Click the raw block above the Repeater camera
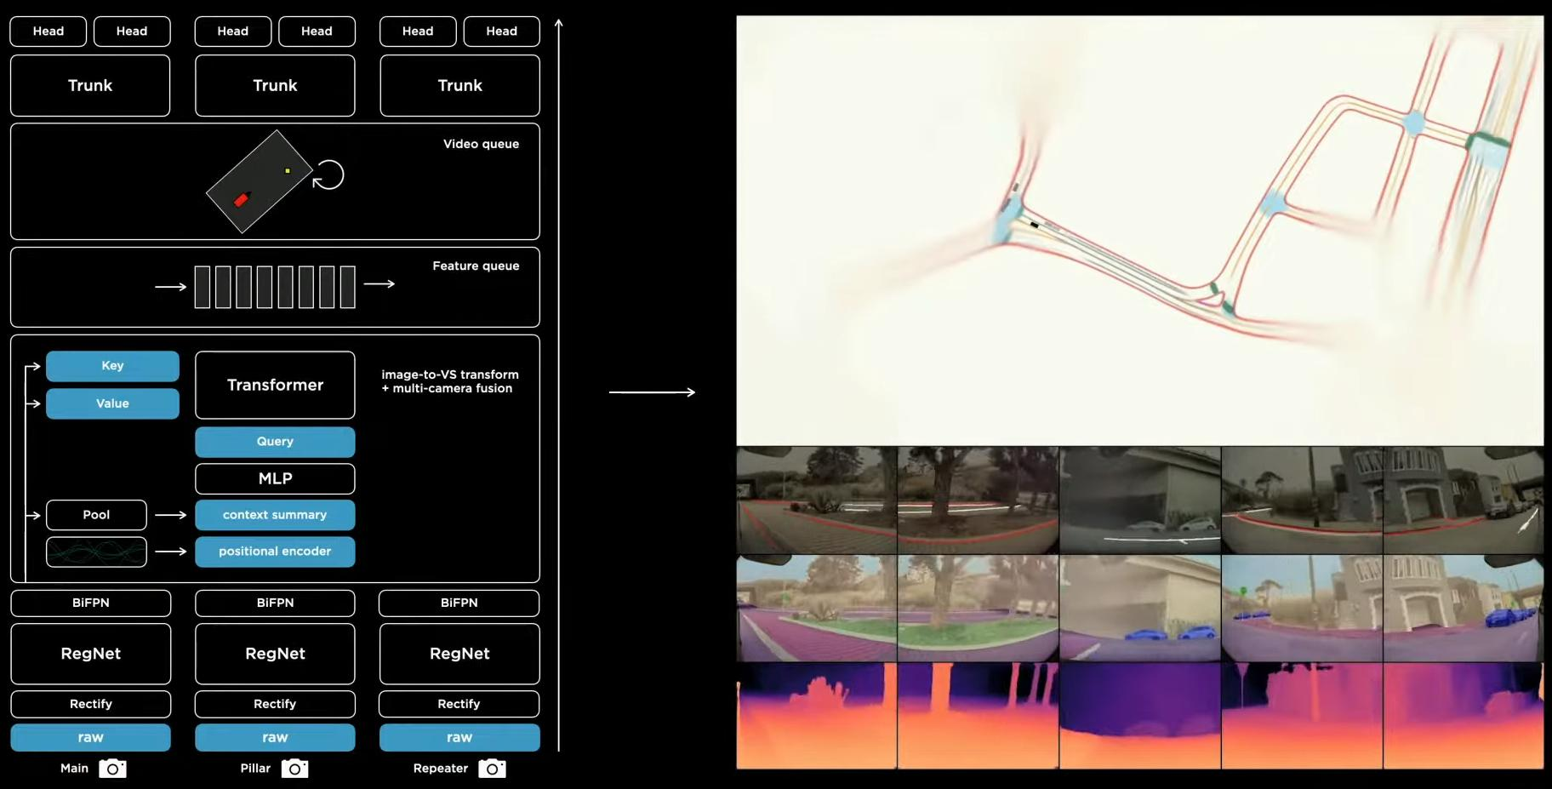1552x789 pixels. coord(459,737)
